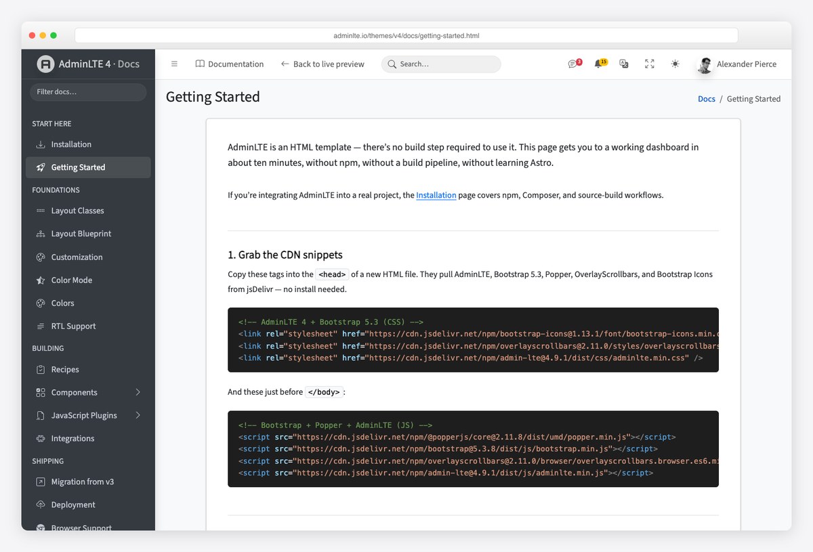Click the Layout Classes icon
The width and height of the screenshot is (813, 552).
click(x=41, y=211)
